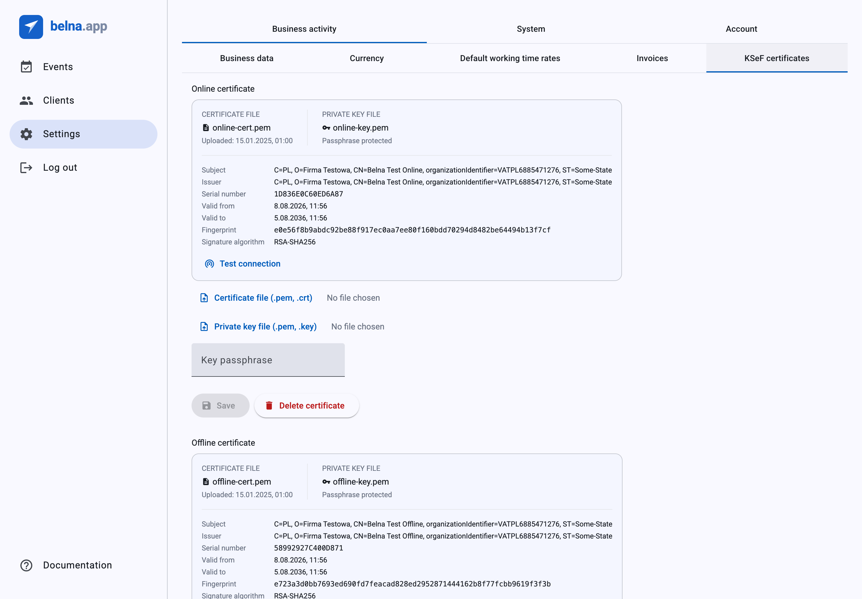Click the Test connection link
Screen dimensions: 862x599
(243, 264)
